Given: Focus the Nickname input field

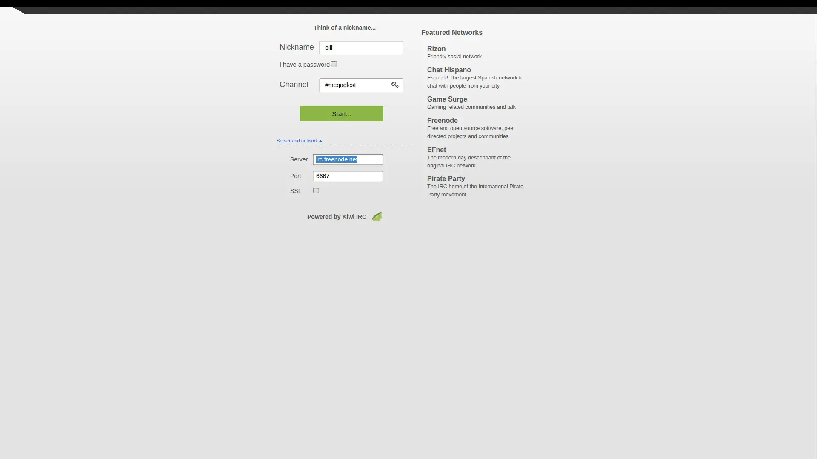Looking at the screenshot, I should click(361, 48).
